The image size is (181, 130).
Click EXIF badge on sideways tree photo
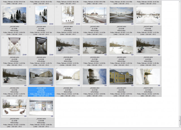click(105, 86)
